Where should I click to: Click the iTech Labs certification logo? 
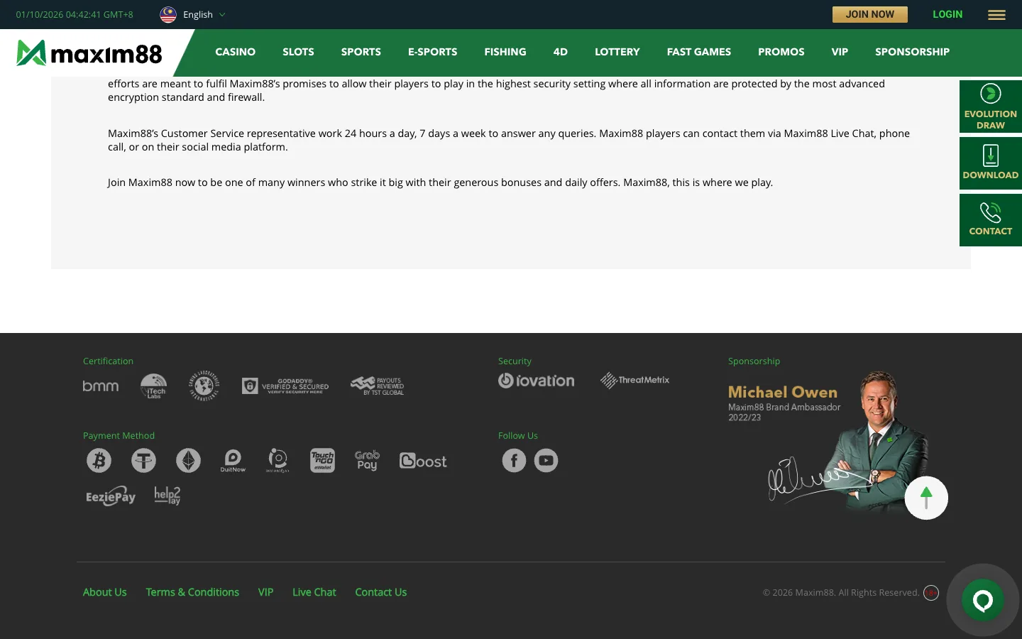(153, 386)
